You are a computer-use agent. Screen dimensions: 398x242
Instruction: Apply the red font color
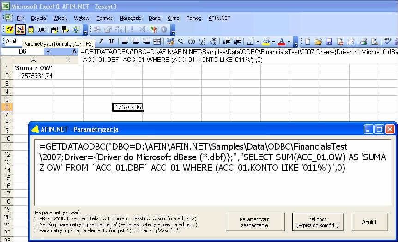pyautogui.click(x=282, y=42)
